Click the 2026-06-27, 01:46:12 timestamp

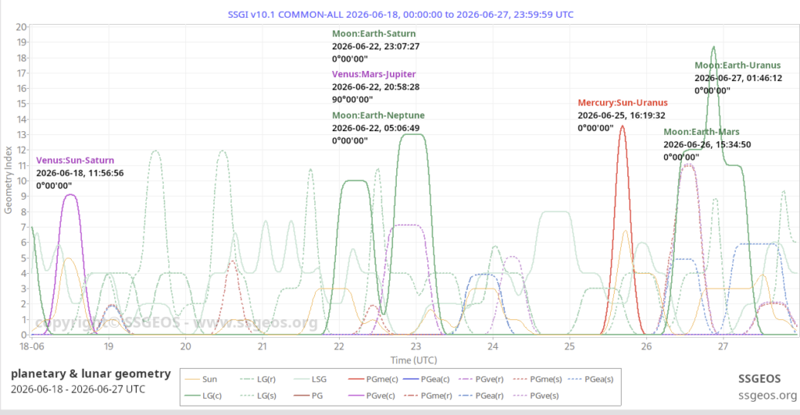pos(738,79)
